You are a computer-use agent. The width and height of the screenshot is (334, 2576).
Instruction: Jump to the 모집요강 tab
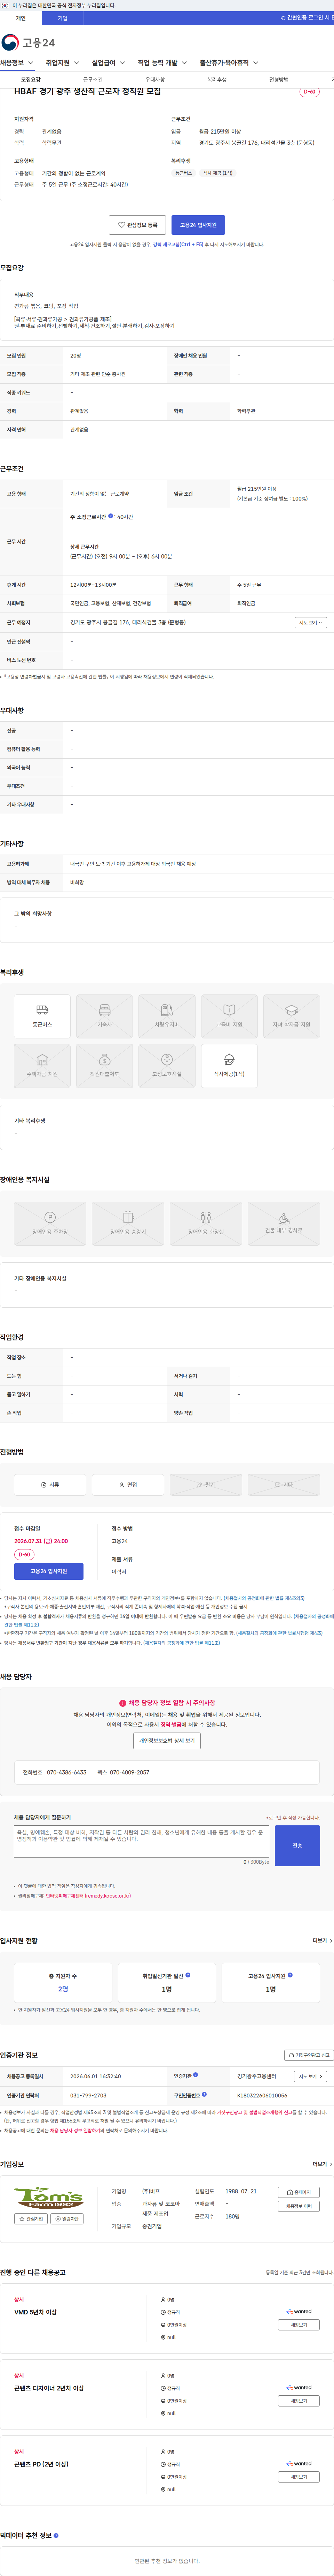[31, 79]
